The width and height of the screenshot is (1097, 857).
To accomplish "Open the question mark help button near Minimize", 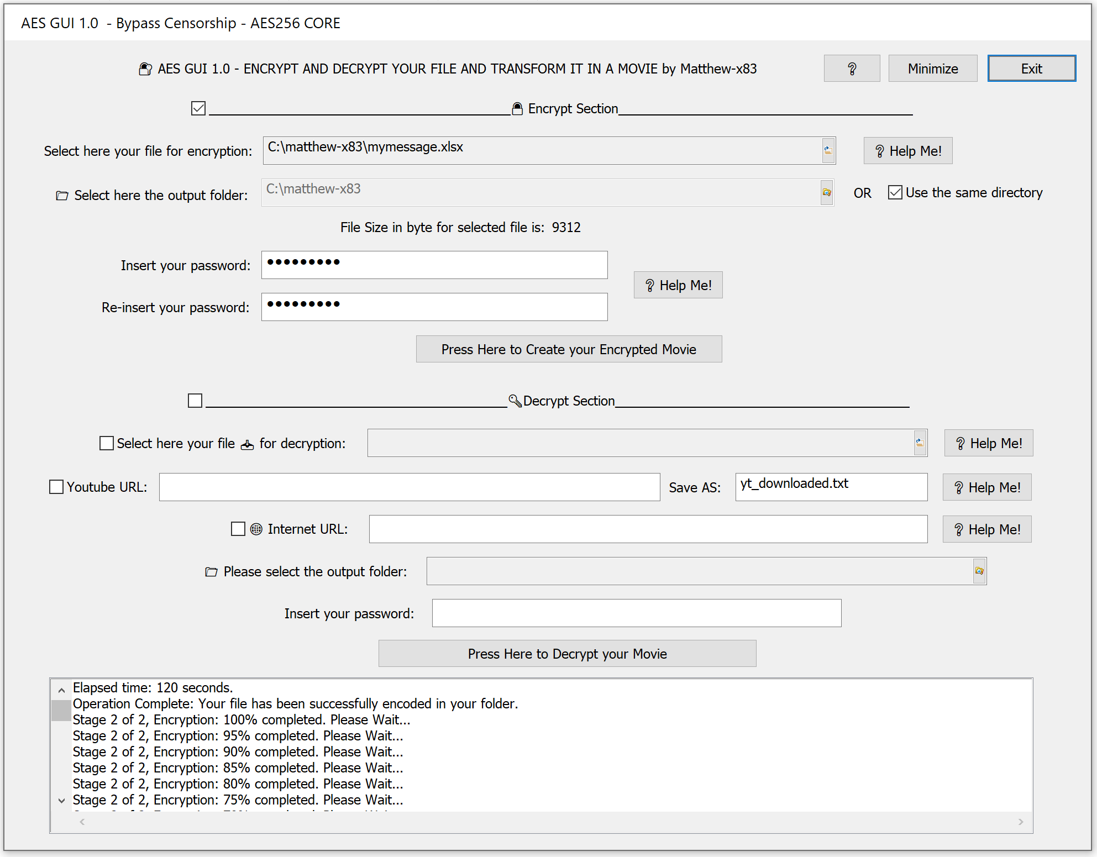I will coord(852,69).
